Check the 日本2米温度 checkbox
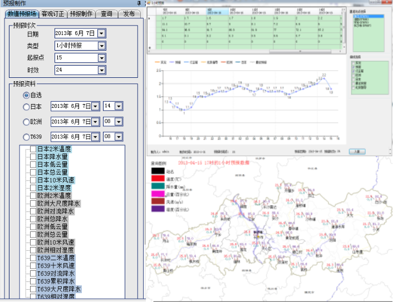393x302 pixels. point(33,149)
